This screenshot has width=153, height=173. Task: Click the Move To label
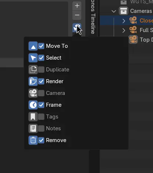click(57, 46)
